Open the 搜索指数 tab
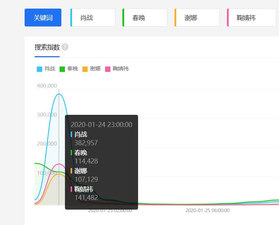The width and height of the screenshot is (279, 225). (x=47, y=47)
